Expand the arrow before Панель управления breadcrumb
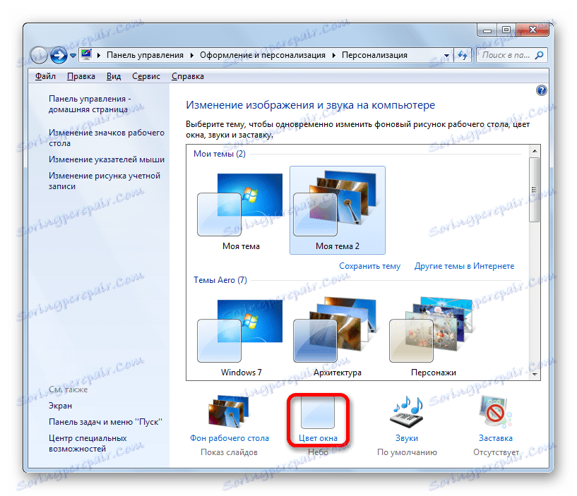 (x=99, y=55)
